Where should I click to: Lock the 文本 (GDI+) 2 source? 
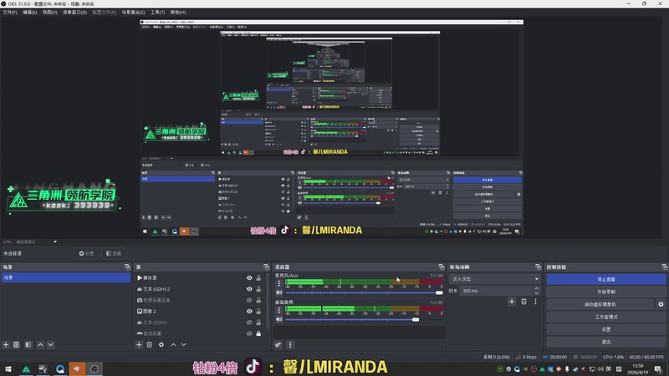(x=258, y=289)
